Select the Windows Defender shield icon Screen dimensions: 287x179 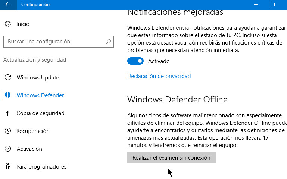tap(8, 95)
